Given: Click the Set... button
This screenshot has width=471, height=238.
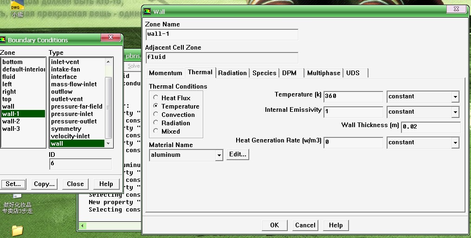Looking at the screenshot, I should click(13, 184).
